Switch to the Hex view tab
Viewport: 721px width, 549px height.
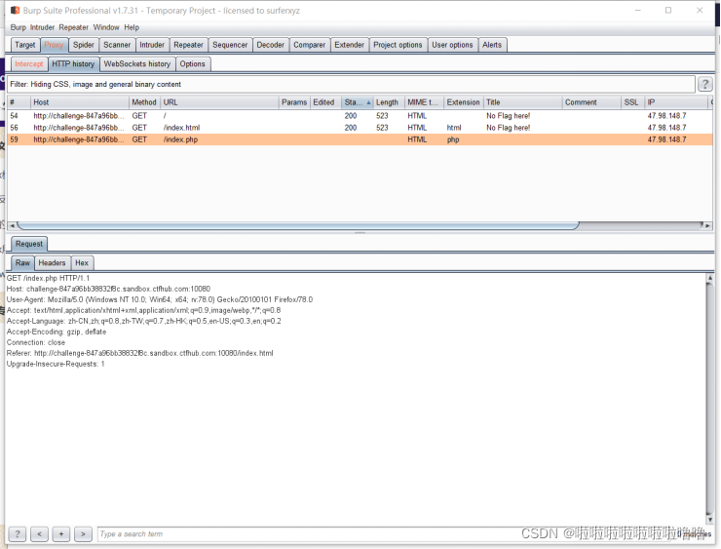click(82, 262)
